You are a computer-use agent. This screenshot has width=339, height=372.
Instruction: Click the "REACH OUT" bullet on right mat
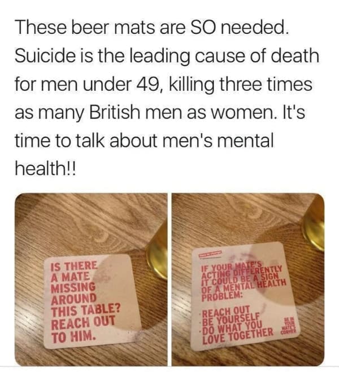pos(226,311)
